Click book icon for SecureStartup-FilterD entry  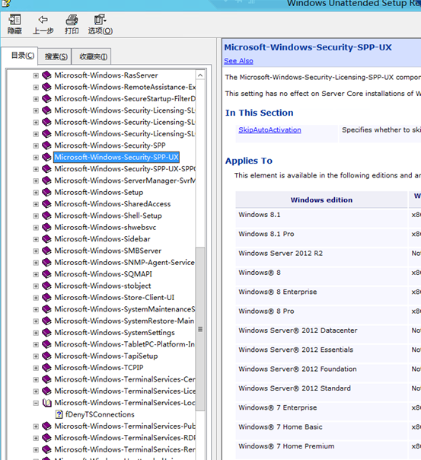click(x=46, y=99)
